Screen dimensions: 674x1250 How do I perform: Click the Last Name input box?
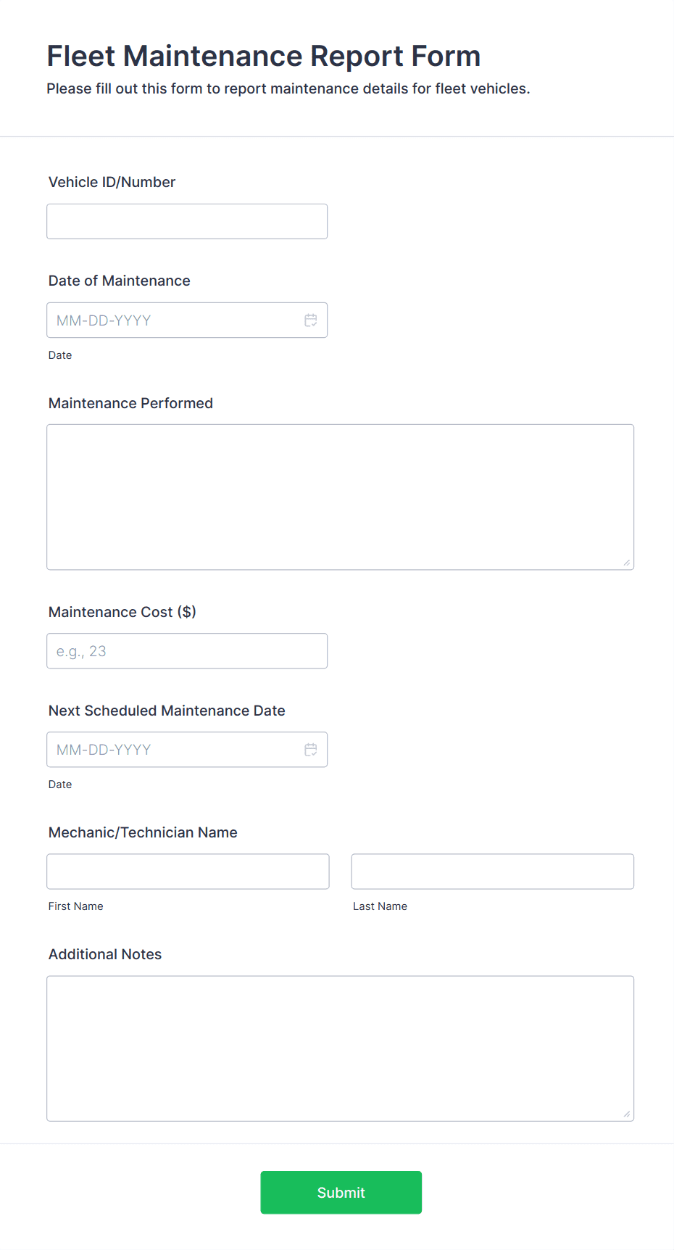(492, 871)
